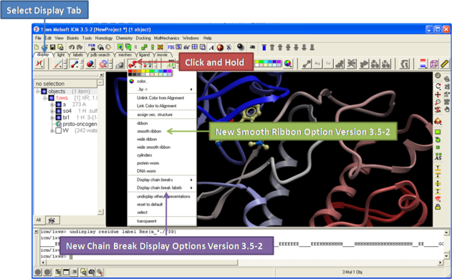This screenshot has height=279, width=452.
Task: Open 'Display chain breaks' submenu arrow
Action: click(x=191, y=180)
